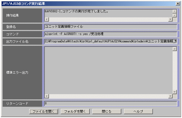Click the vertical scrollbar track in 標準エラー出力

175,70
